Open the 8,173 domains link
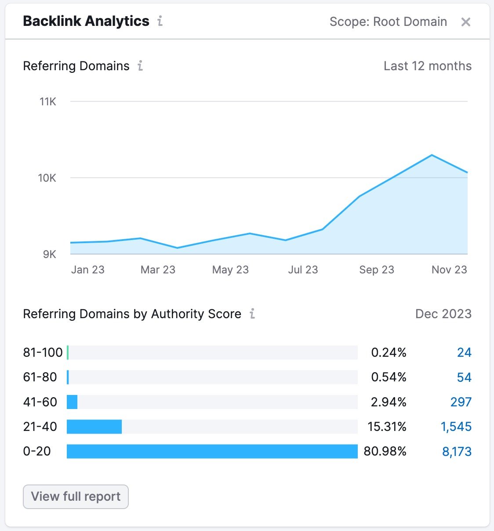The width and height of the screenshot is (494, 531). point(457,452)
